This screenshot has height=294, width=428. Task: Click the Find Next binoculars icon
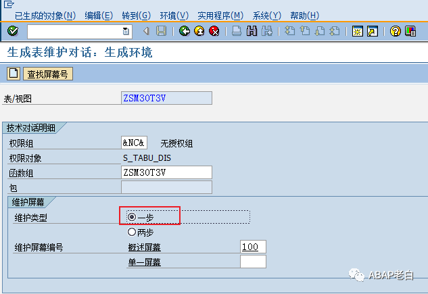point(266,31)
